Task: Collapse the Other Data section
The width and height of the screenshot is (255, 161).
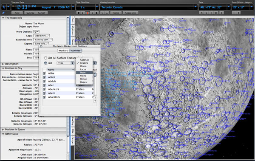Action: coord(3,134)
